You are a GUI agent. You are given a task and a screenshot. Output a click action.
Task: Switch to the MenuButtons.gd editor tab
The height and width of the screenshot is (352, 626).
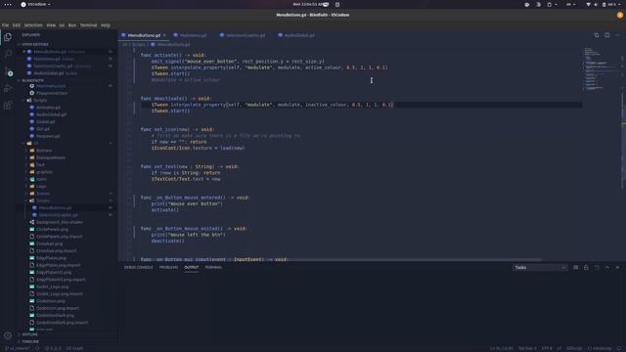144,35
